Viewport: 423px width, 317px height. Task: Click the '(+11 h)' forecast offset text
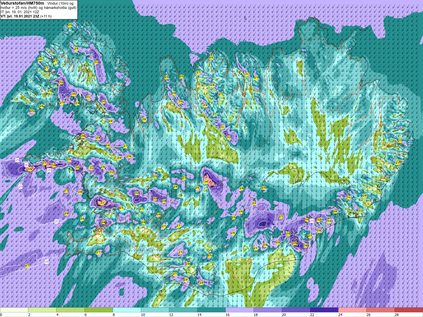tap(46, 16)
